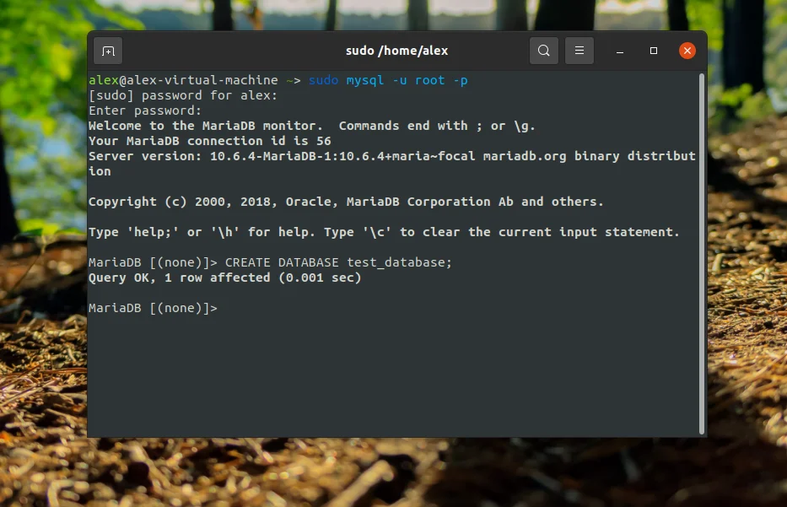Open the terminal hamburger menu
This screenshot has height=507, width=787.
(x=579, y=51)
